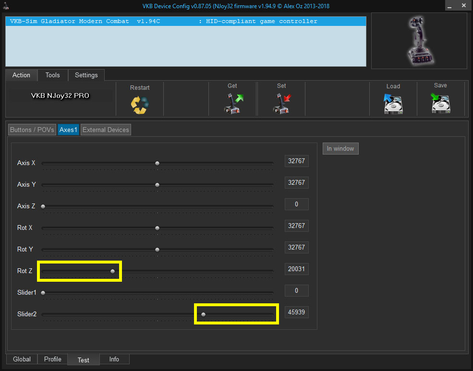Show the Info bottom tab
The image size is (473, 371).
coord(114,359)
